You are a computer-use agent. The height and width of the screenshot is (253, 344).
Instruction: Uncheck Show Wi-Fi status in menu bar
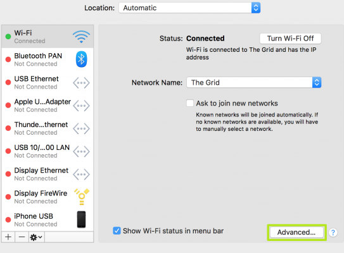click(x=117, y=231)
